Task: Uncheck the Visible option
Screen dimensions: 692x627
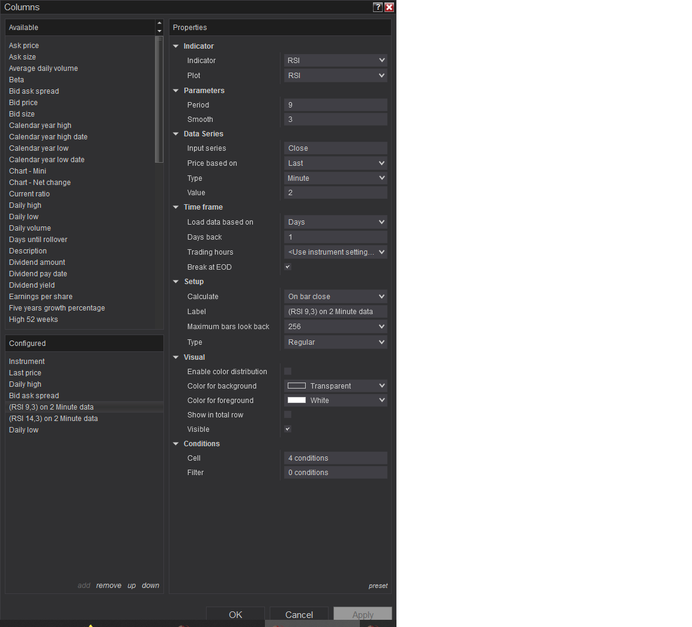Action: coord(287,429)
